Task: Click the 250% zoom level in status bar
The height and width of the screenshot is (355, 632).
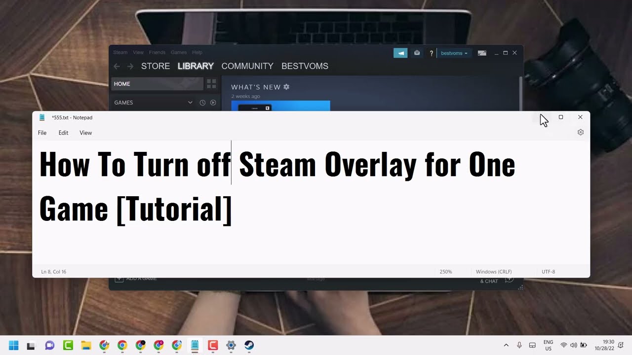Action: point(445,272)
